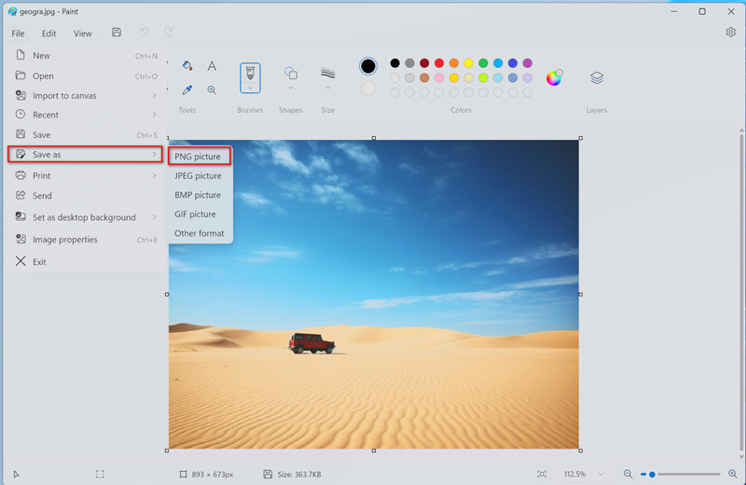The width and height of the screenshot is (746, 485).
Task: Choose Image properties
Action: point(87,240)
